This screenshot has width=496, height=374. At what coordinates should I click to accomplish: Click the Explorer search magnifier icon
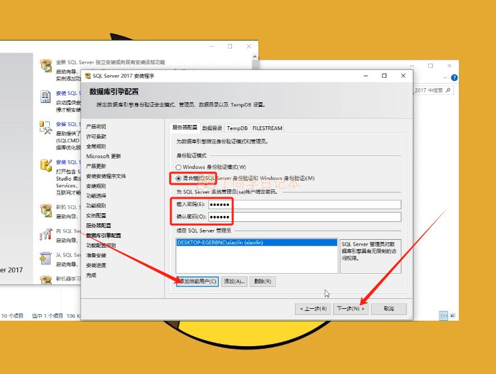click(448, 90)
